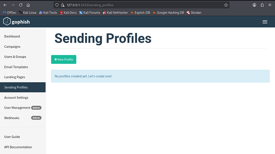Screen dimensions: 275x154
Task: Click the shield tracking protection icon
Action: coord(57,5)
